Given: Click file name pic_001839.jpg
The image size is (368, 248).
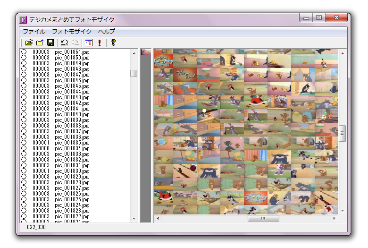Looking at the screenshot, I should click(x=72, y=120).
